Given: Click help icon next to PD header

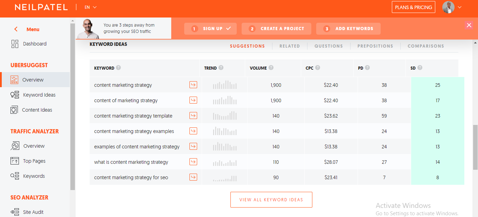Looking at the screenshot, I should pyautogui.click(x=367, y=68).
